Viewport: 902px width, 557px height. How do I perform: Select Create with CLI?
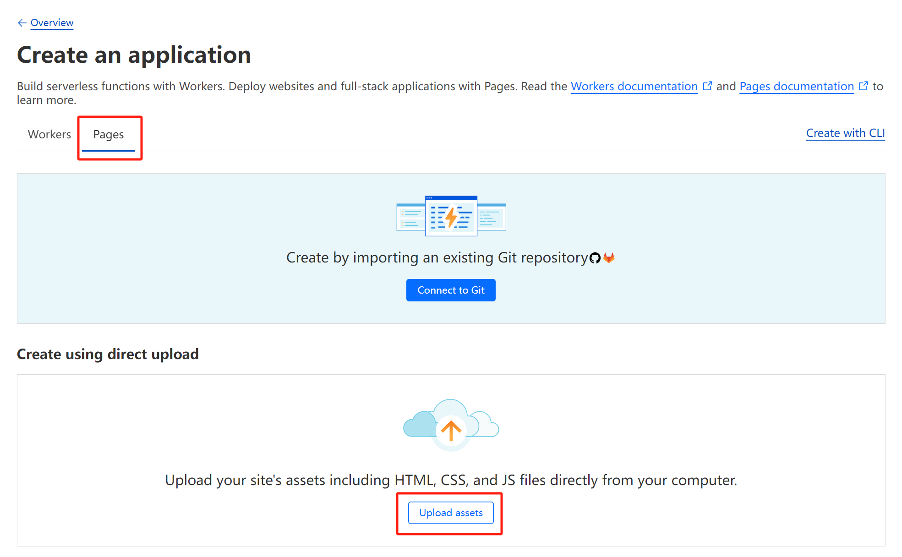(845, 133)
